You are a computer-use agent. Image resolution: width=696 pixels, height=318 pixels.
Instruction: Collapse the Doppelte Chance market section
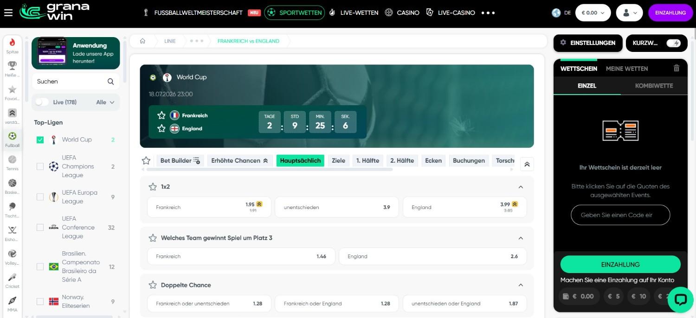[x=521, y=285]
